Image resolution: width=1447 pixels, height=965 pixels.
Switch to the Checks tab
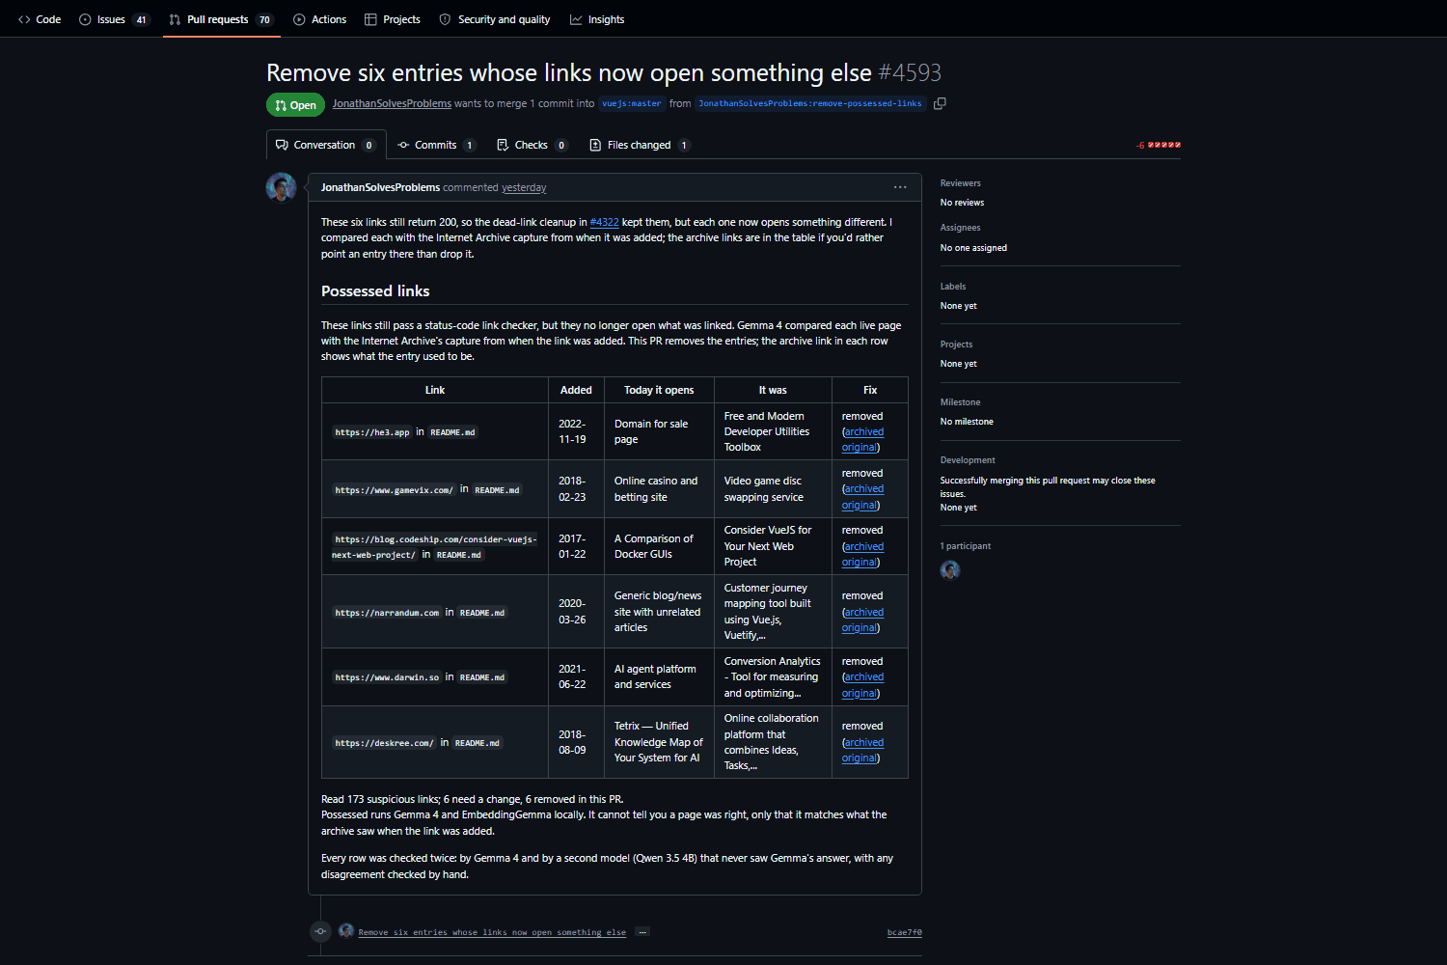coord(532,145)
